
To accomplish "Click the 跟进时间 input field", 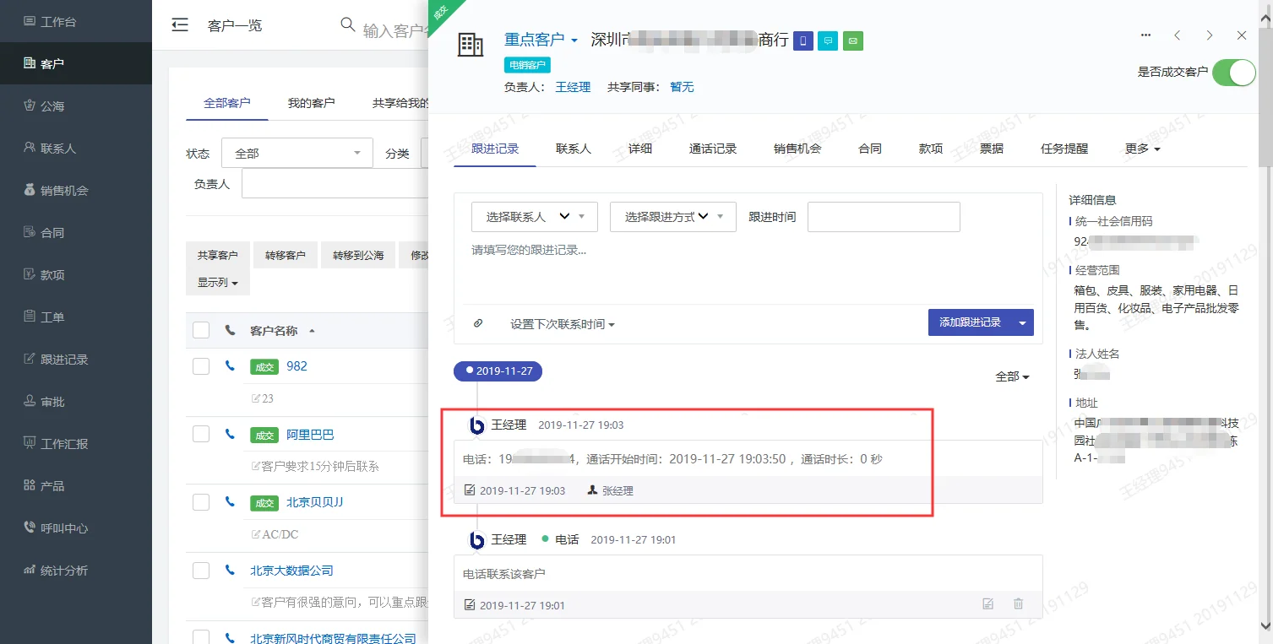I will 884,217.
